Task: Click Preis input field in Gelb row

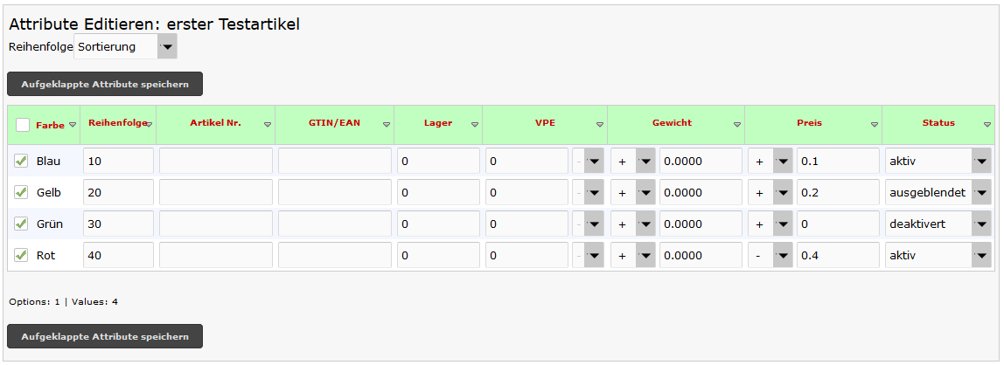Action: point(837,193)
